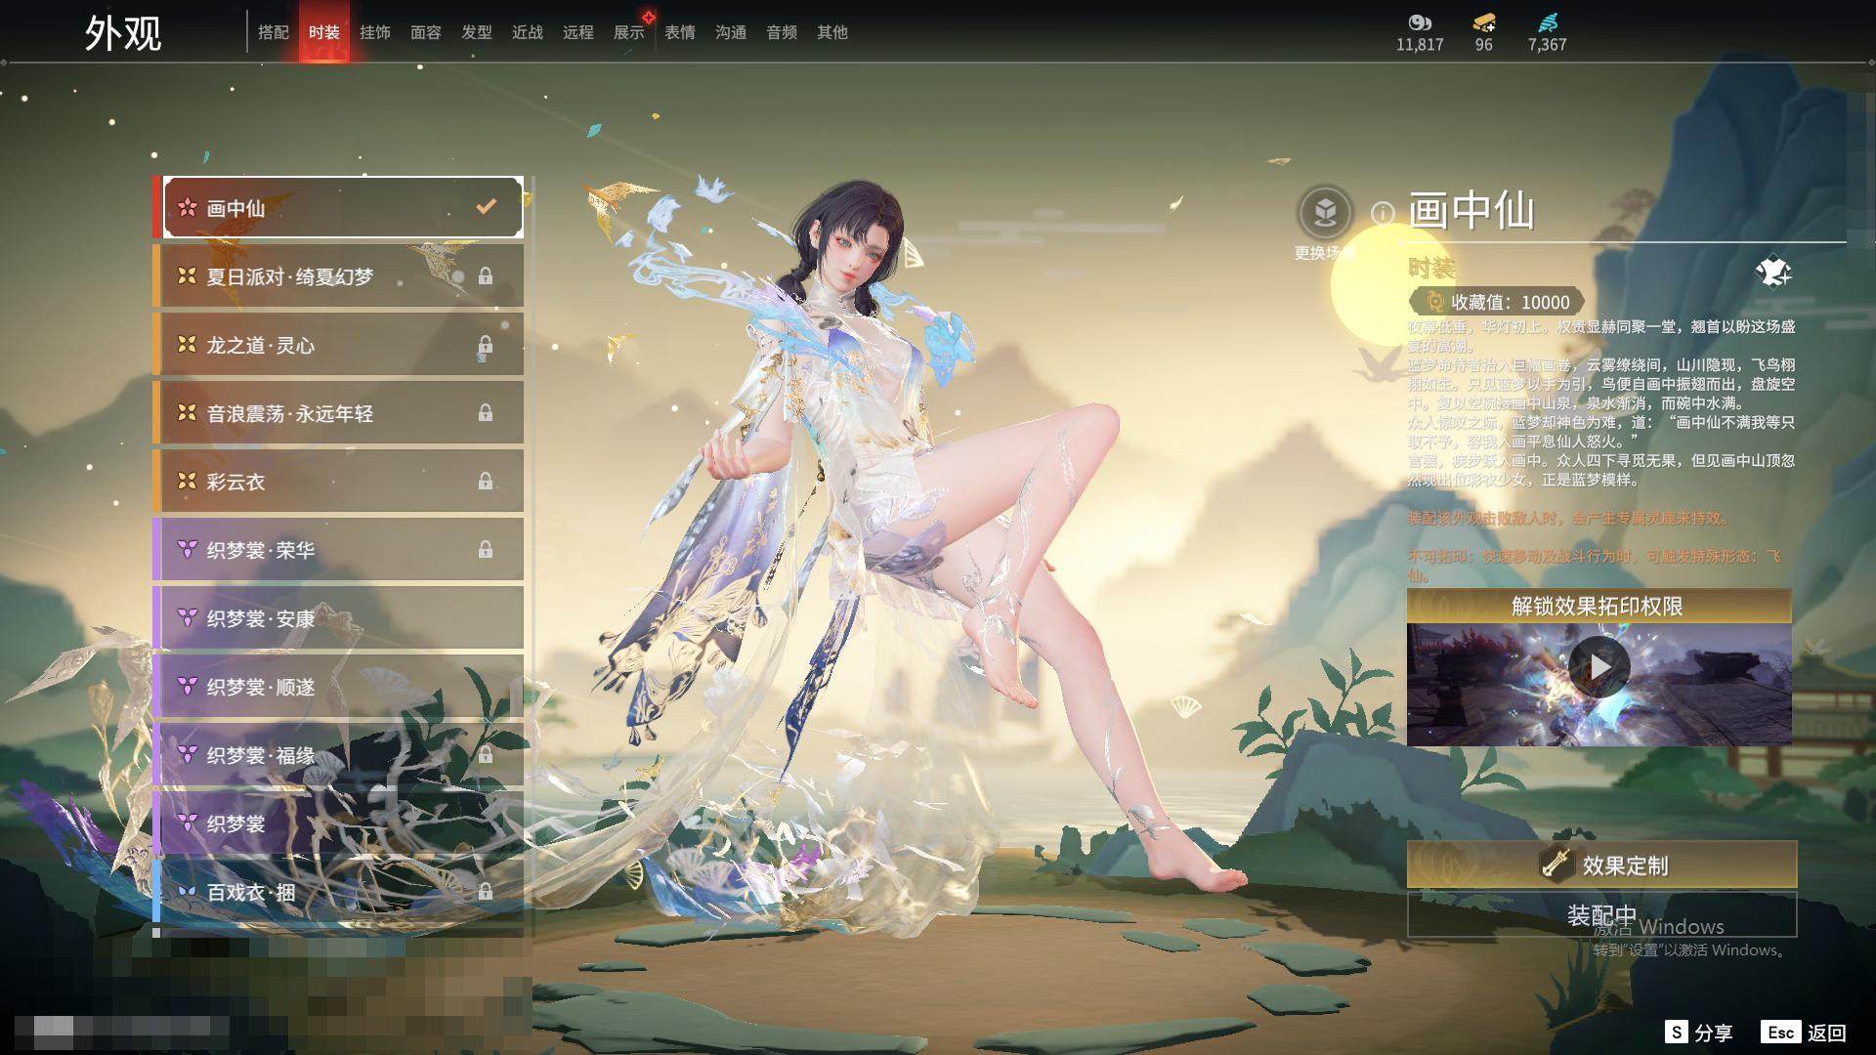Click the outfit sparkle icon under title
1876x1055 pixels.
pyautogui.click(x=1772, y=273)
